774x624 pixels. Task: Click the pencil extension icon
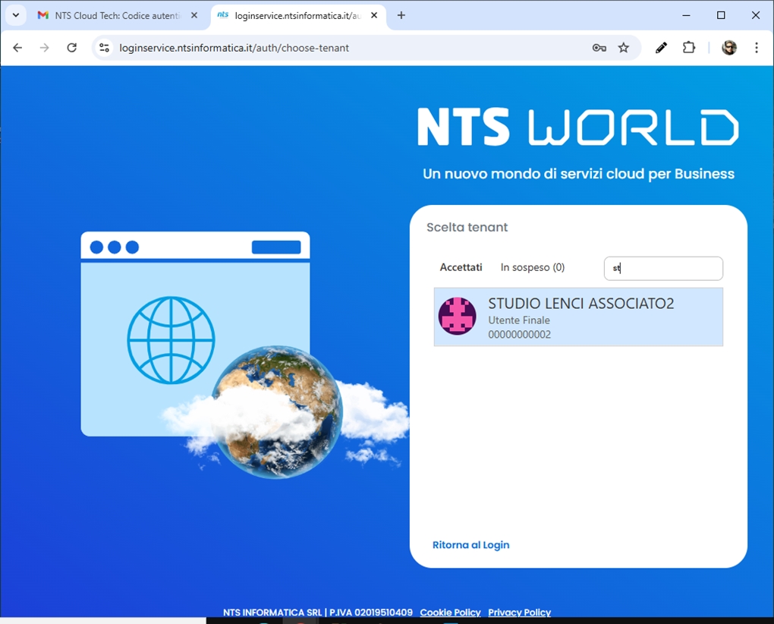click(x=661, y=48)
